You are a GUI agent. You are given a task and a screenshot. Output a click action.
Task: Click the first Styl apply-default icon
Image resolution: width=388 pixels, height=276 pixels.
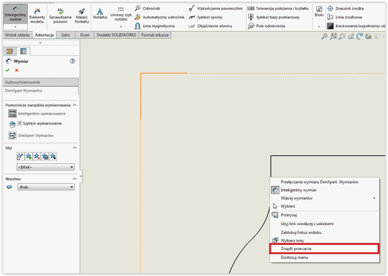pos(21,157)
